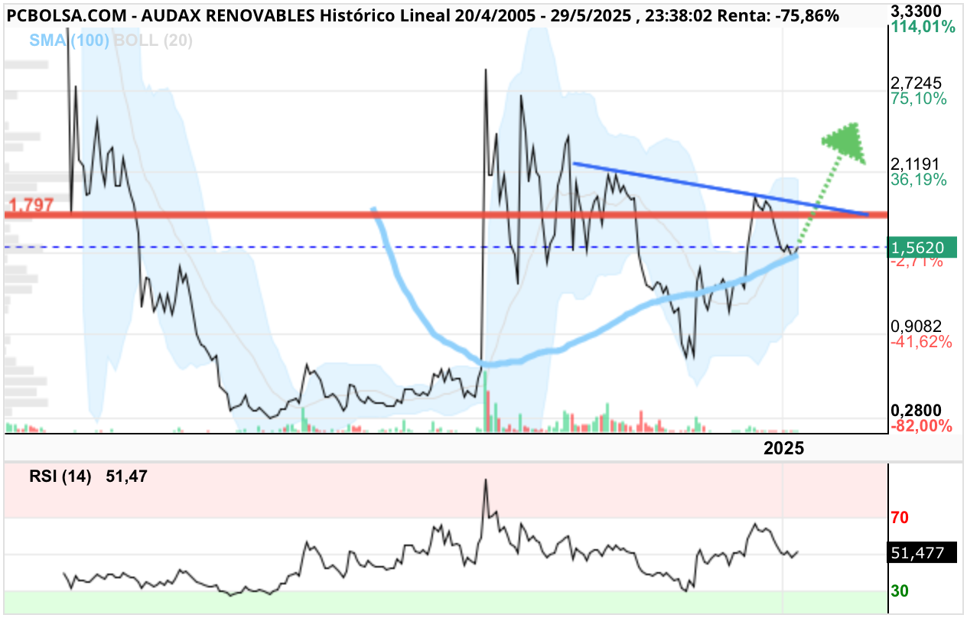Click the 0,9082 price axis label
Viewport: 967px width, 618px height.
pos(917,326)
